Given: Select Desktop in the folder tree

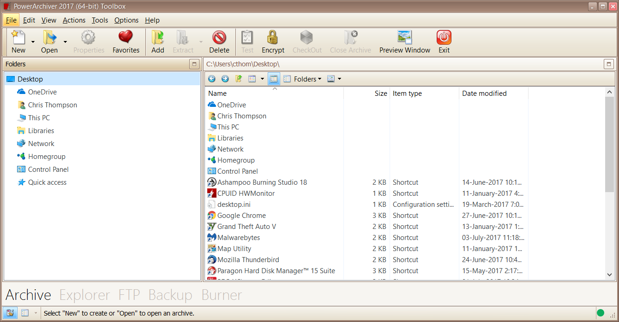Looking at the screenshot, I should [x=30, y=79].
